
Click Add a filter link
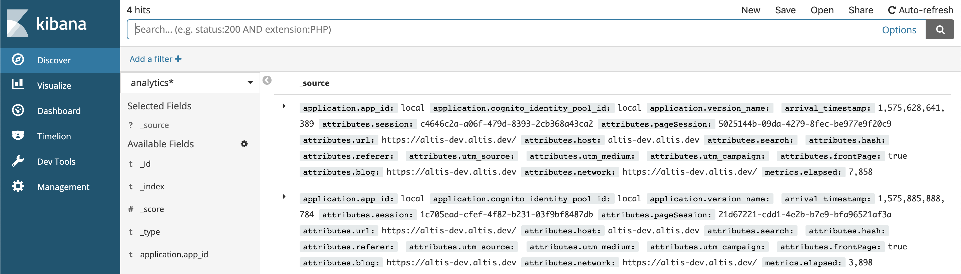tap(155, 59)
